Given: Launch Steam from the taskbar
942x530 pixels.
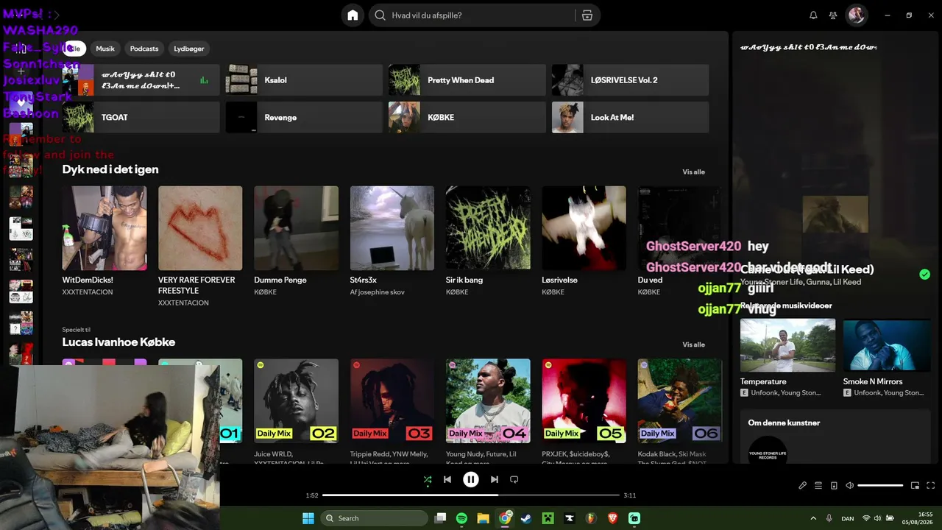Looking at the screenshot, I should [526, 518].
